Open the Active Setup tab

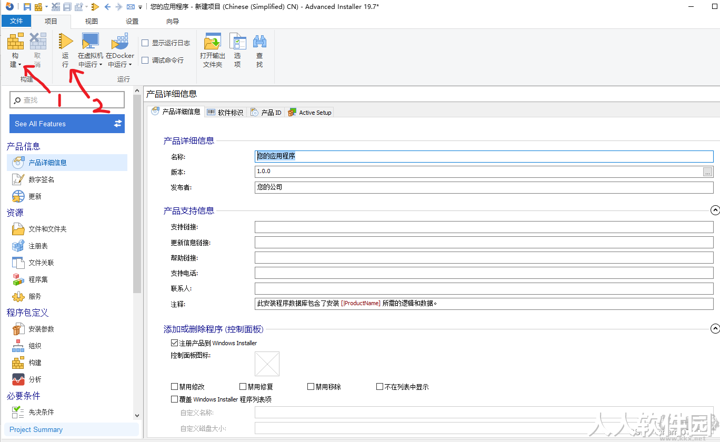309,113
